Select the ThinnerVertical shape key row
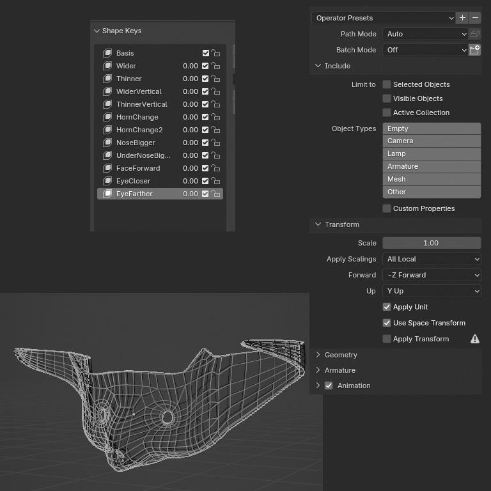The image size is (491, 491). (160, 104)
